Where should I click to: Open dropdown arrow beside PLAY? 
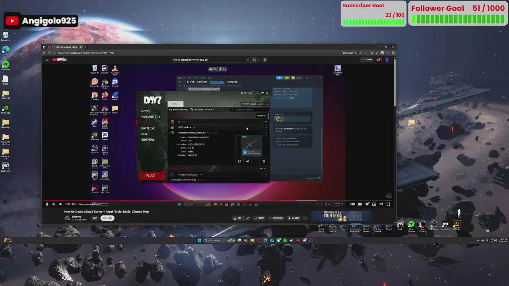tap(163, 176)
